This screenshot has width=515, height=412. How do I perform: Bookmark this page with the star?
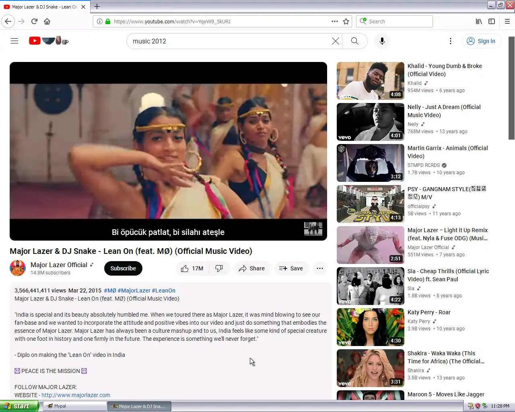point(346,21)
